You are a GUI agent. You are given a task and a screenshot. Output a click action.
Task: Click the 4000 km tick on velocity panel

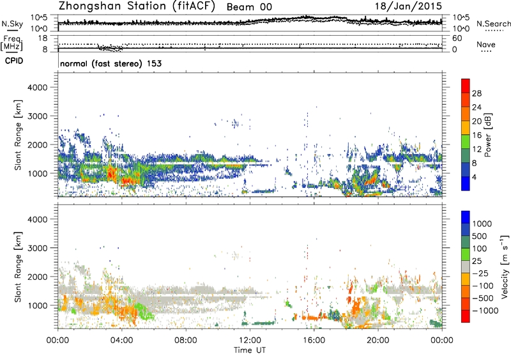[38, 219]
